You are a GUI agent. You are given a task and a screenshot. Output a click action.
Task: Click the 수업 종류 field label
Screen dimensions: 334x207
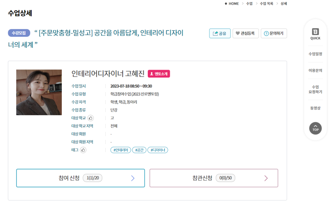point(79,110)
